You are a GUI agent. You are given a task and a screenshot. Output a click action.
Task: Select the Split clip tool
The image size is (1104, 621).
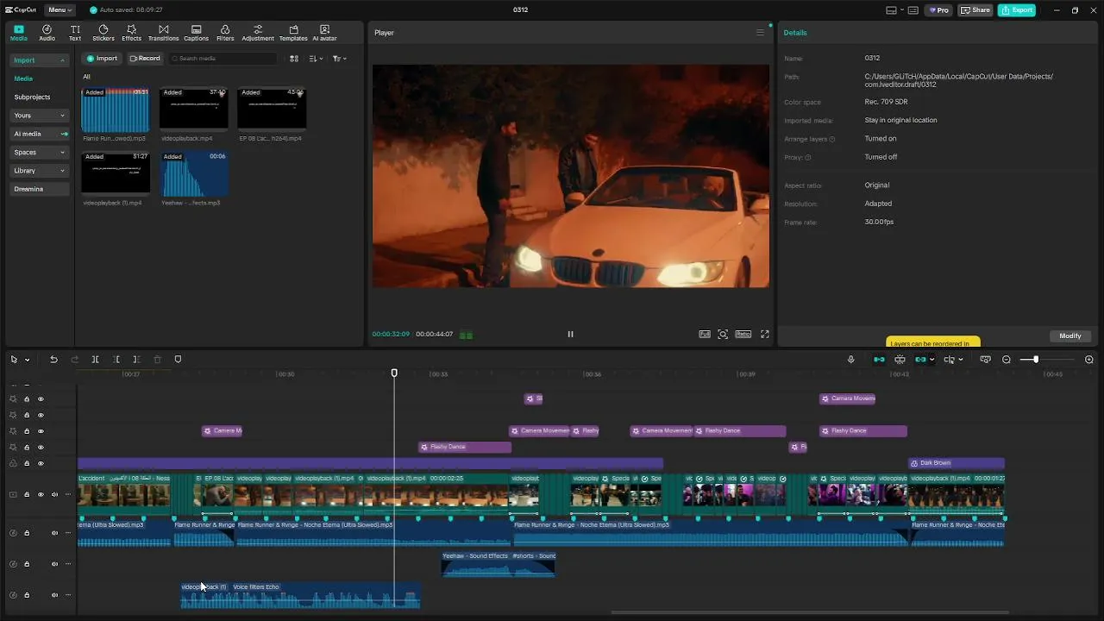click(95, 360)
